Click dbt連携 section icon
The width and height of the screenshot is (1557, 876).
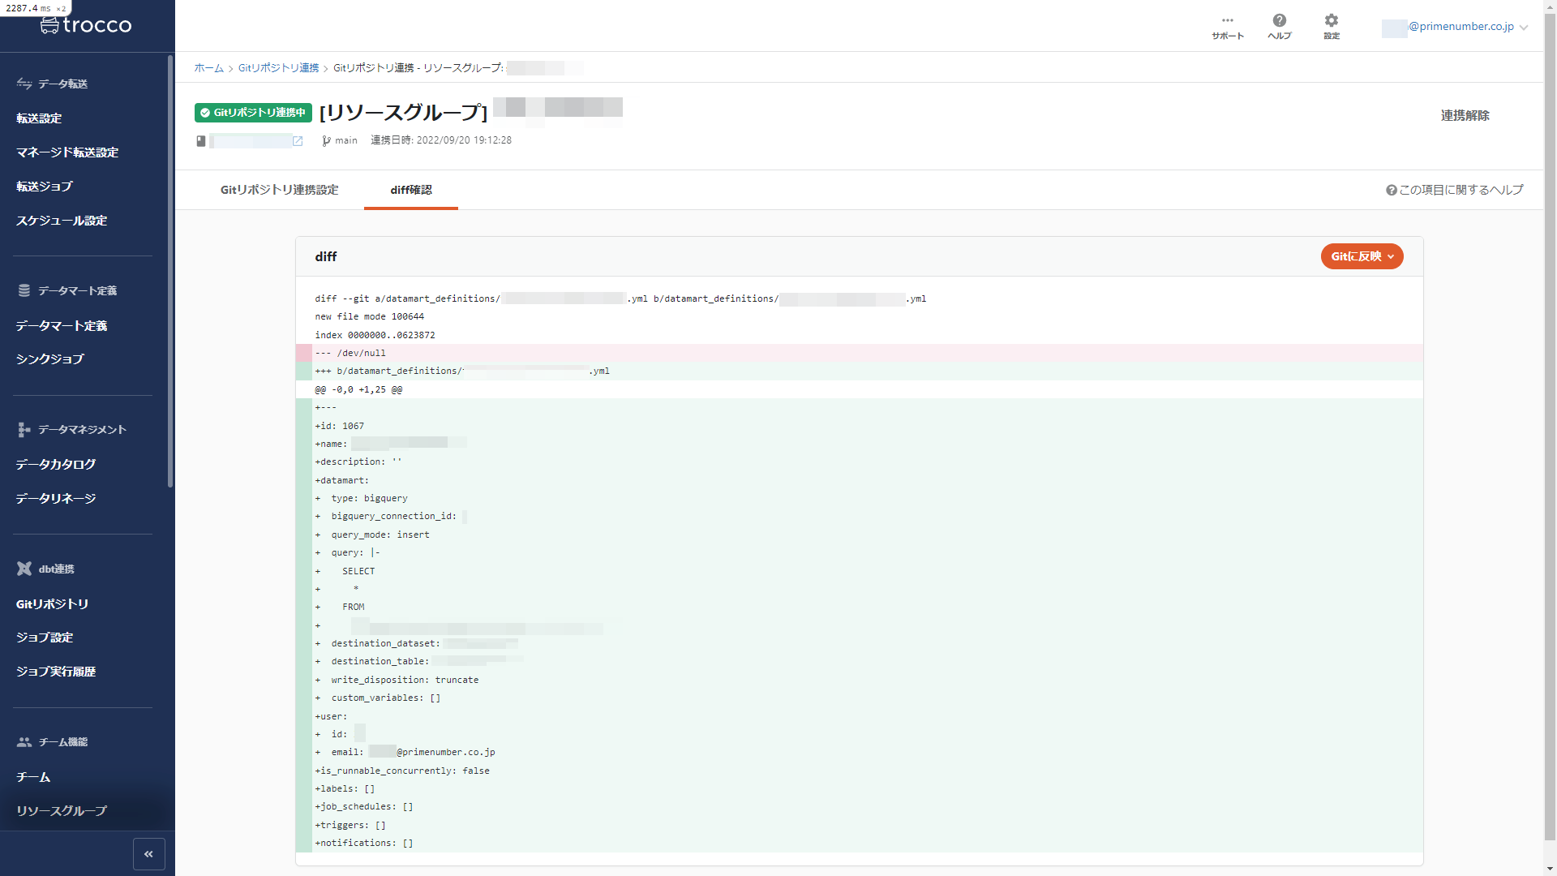24,569
